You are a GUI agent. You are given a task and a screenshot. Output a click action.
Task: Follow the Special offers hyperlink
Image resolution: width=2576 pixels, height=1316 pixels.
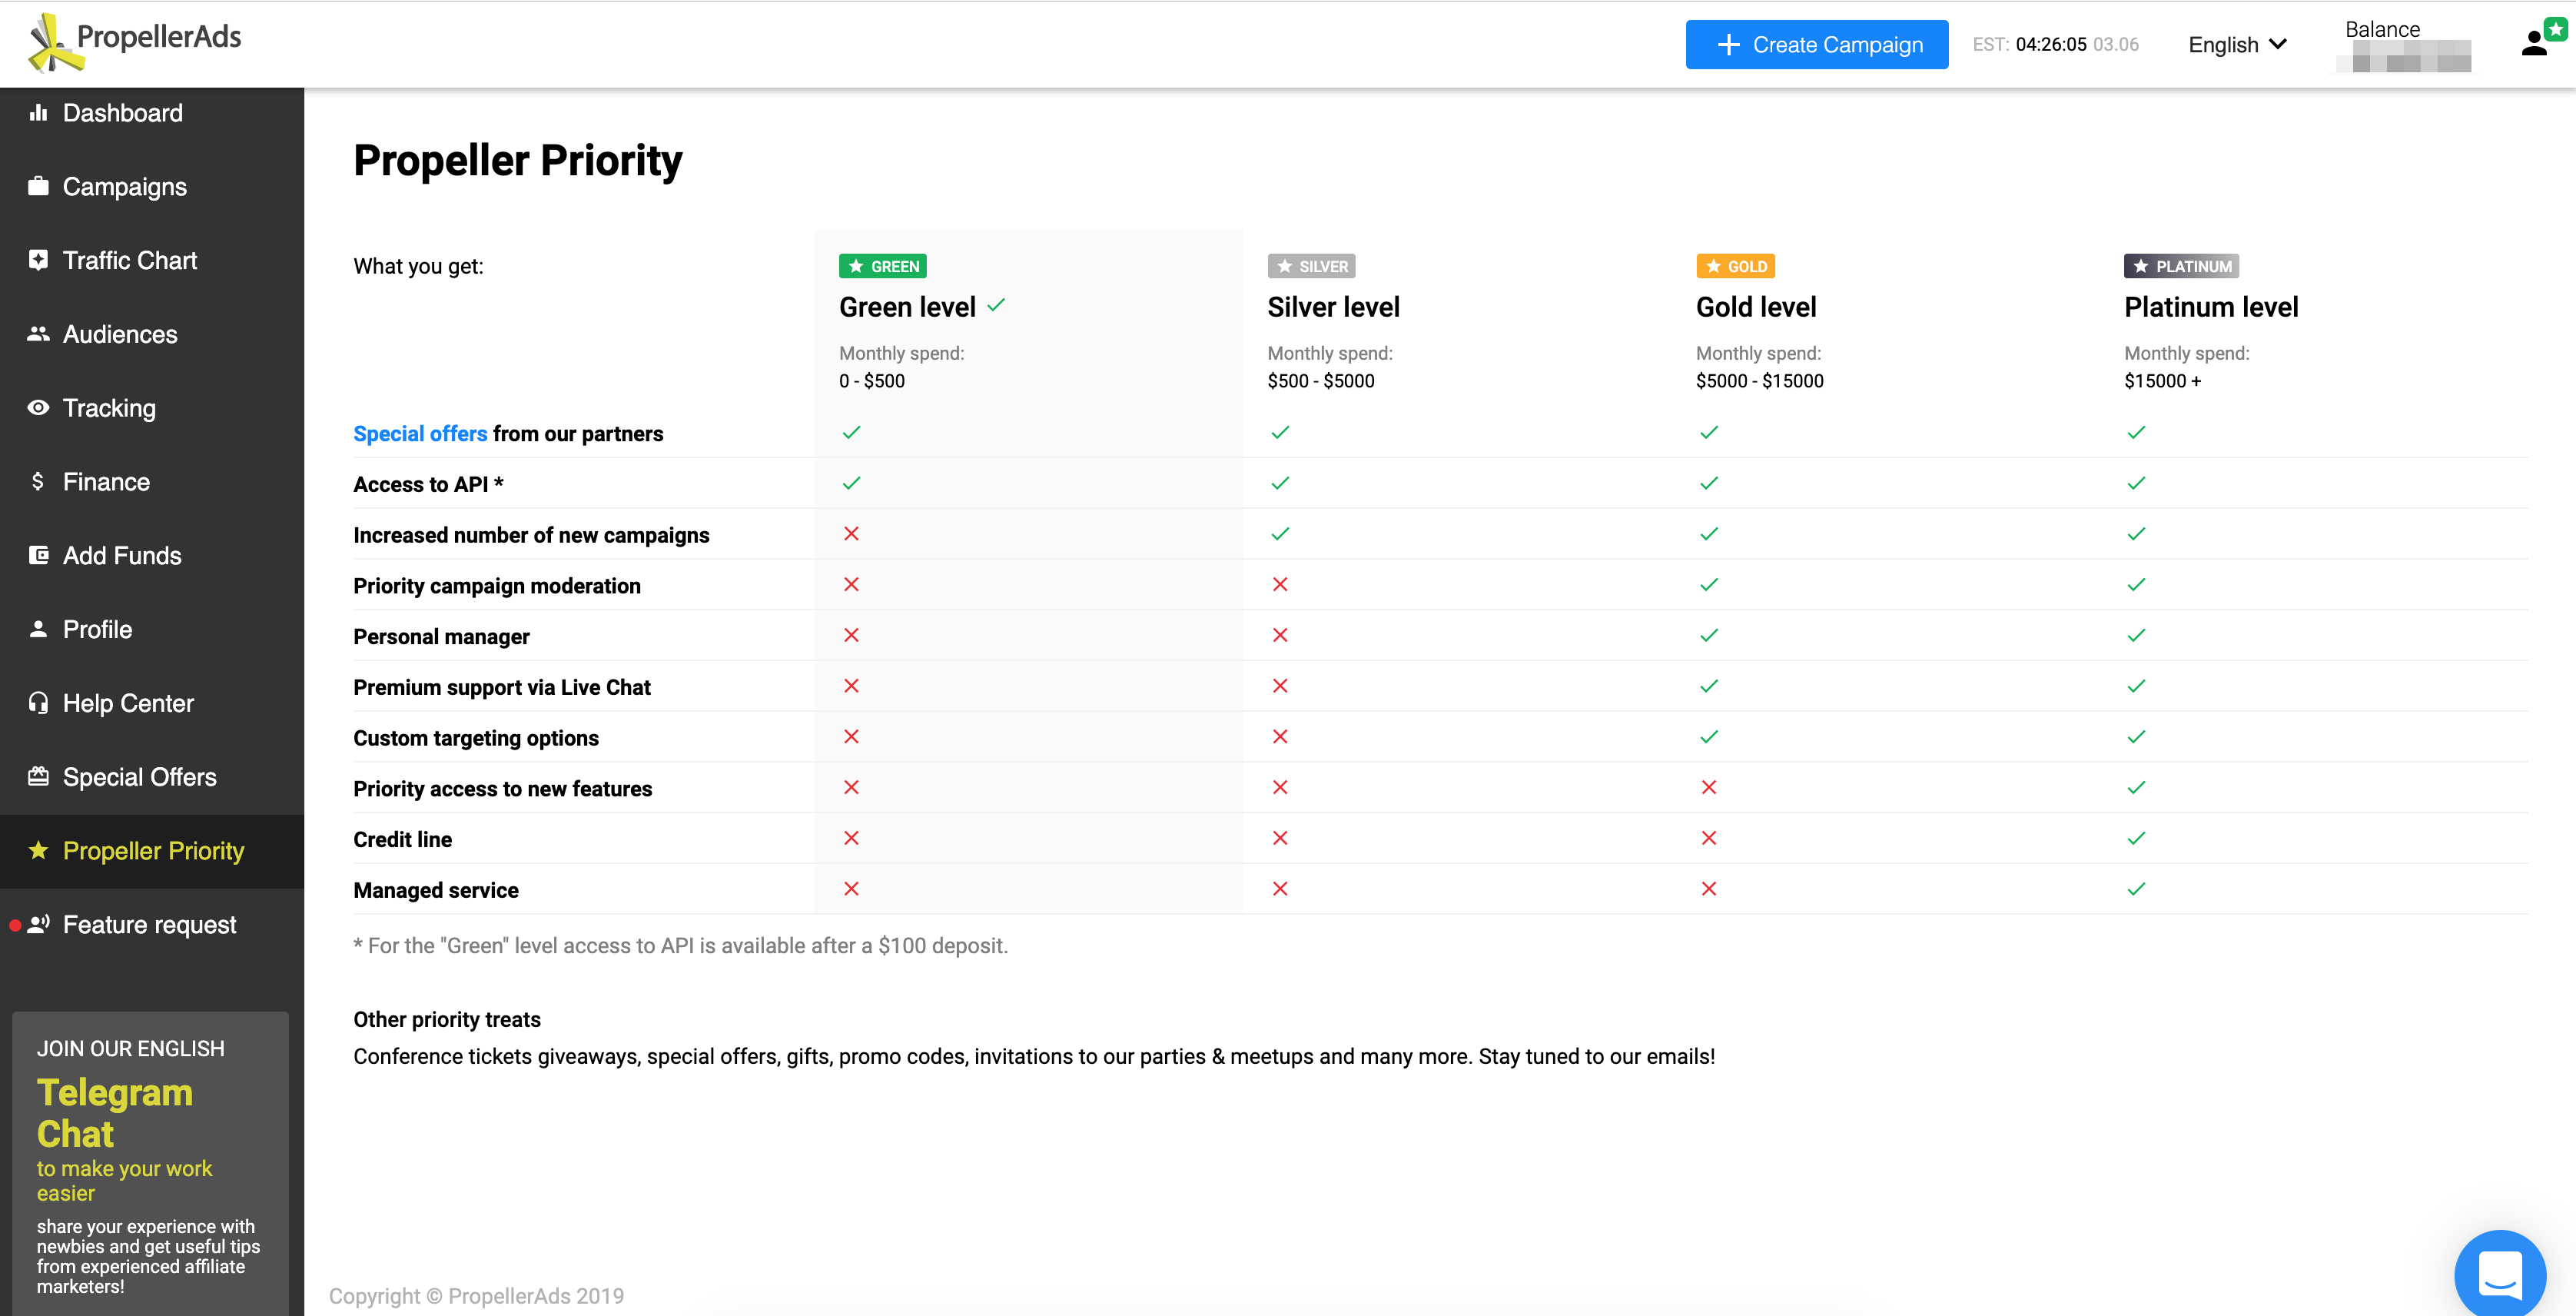point(420,434)
